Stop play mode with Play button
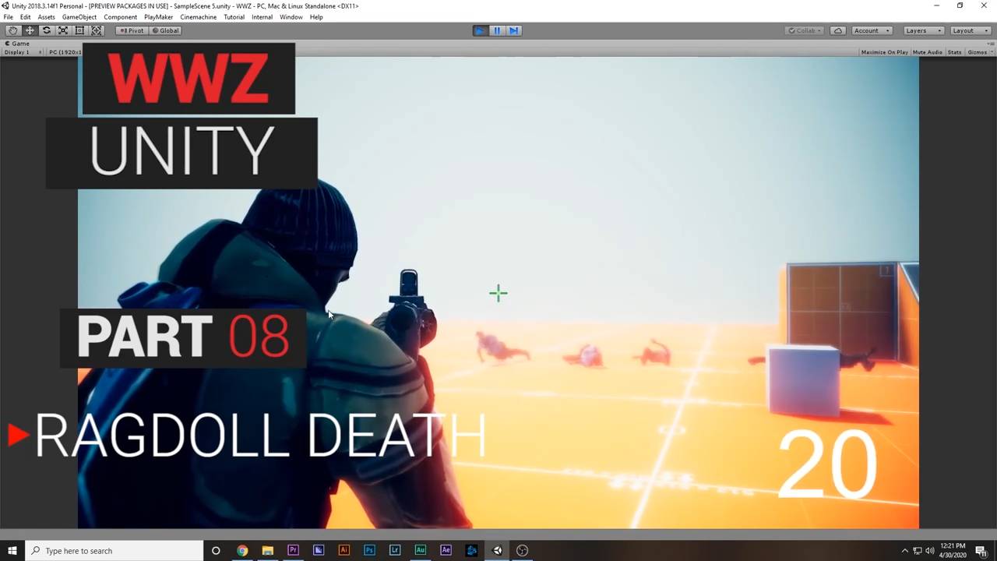 481,30
